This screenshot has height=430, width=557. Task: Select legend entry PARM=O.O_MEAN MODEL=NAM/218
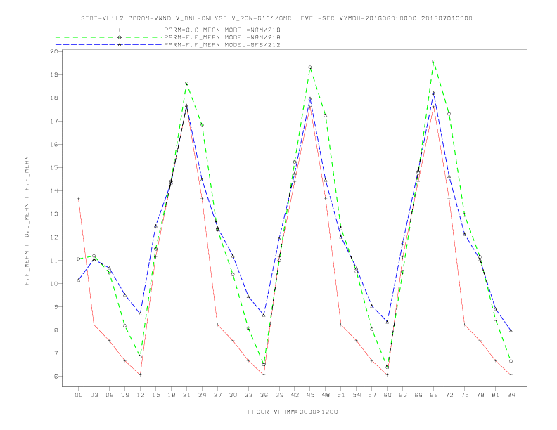click(222, 30)
